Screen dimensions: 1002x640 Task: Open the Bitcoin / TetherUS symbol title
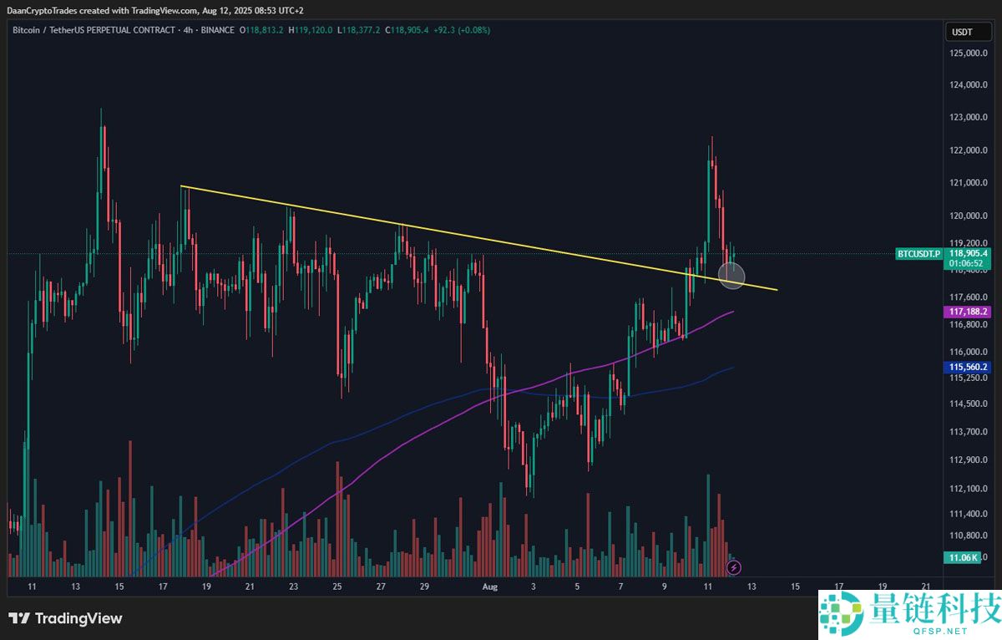pyautogui.click(x=94, y=30)
